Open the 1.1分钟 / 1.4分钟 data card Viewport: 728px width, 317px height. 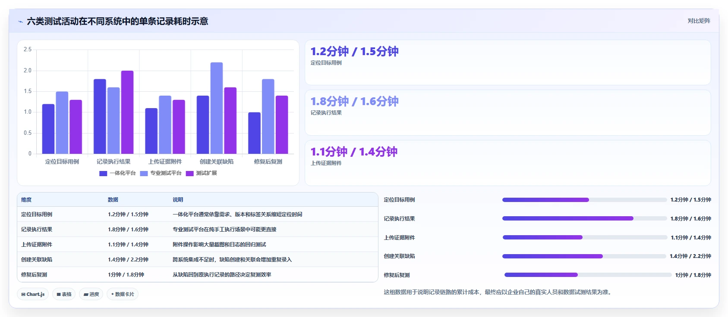tap(507, 163)
